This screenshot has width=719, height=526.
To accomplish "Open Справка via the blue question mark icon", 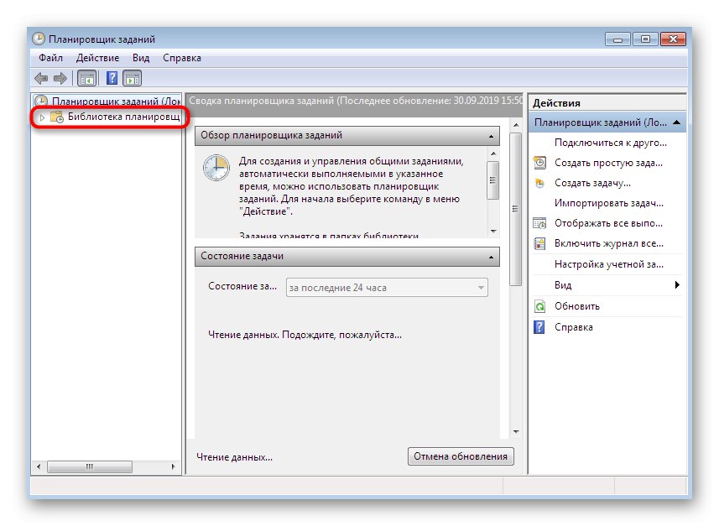I will point(538,326).
